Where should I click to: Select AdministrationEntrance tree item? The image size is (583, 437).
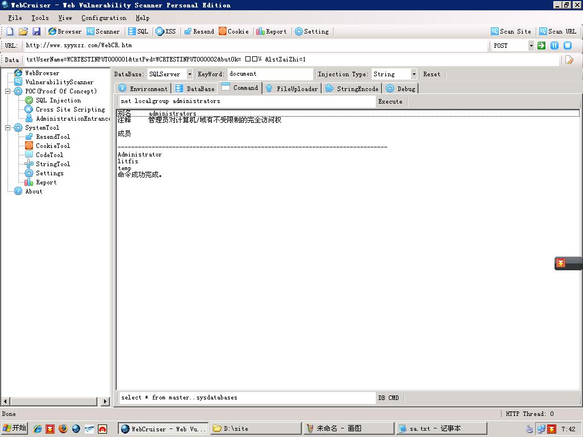(73, 118)
